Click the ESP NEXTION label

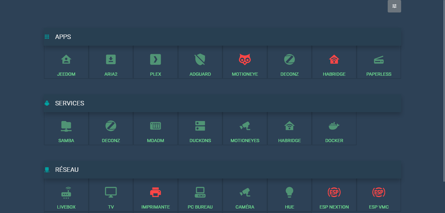pyautogui.click(x=334, y=207)
